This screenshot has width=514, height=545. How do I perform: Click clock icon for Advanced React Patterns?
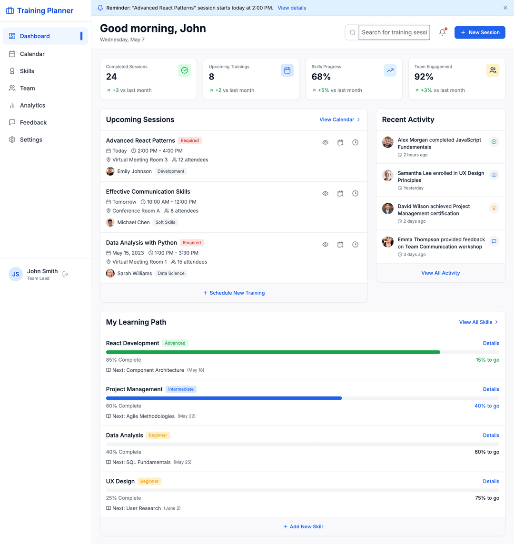355,142
